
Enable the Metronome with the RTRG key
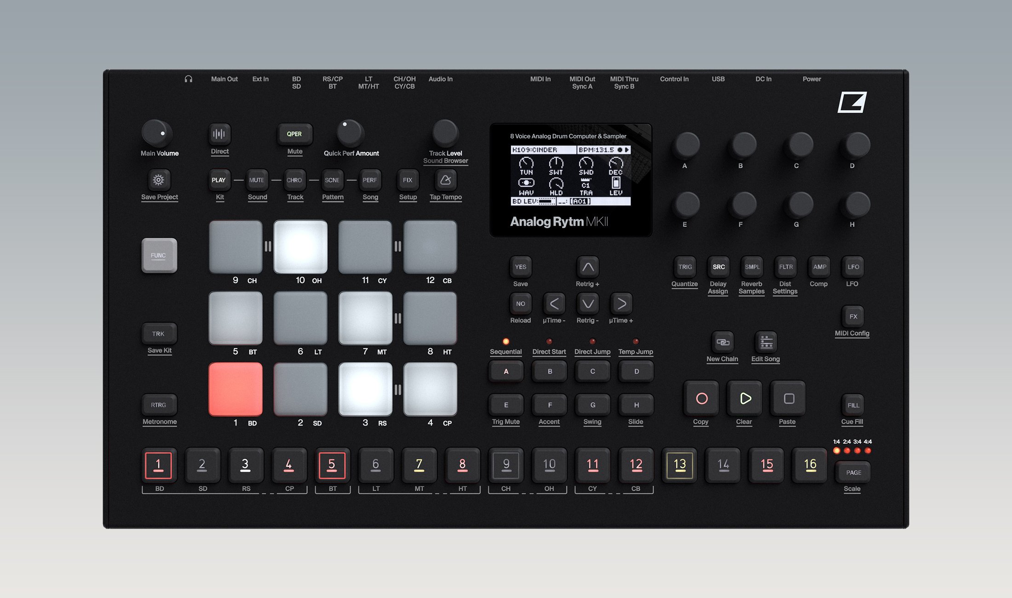point(159,405)
